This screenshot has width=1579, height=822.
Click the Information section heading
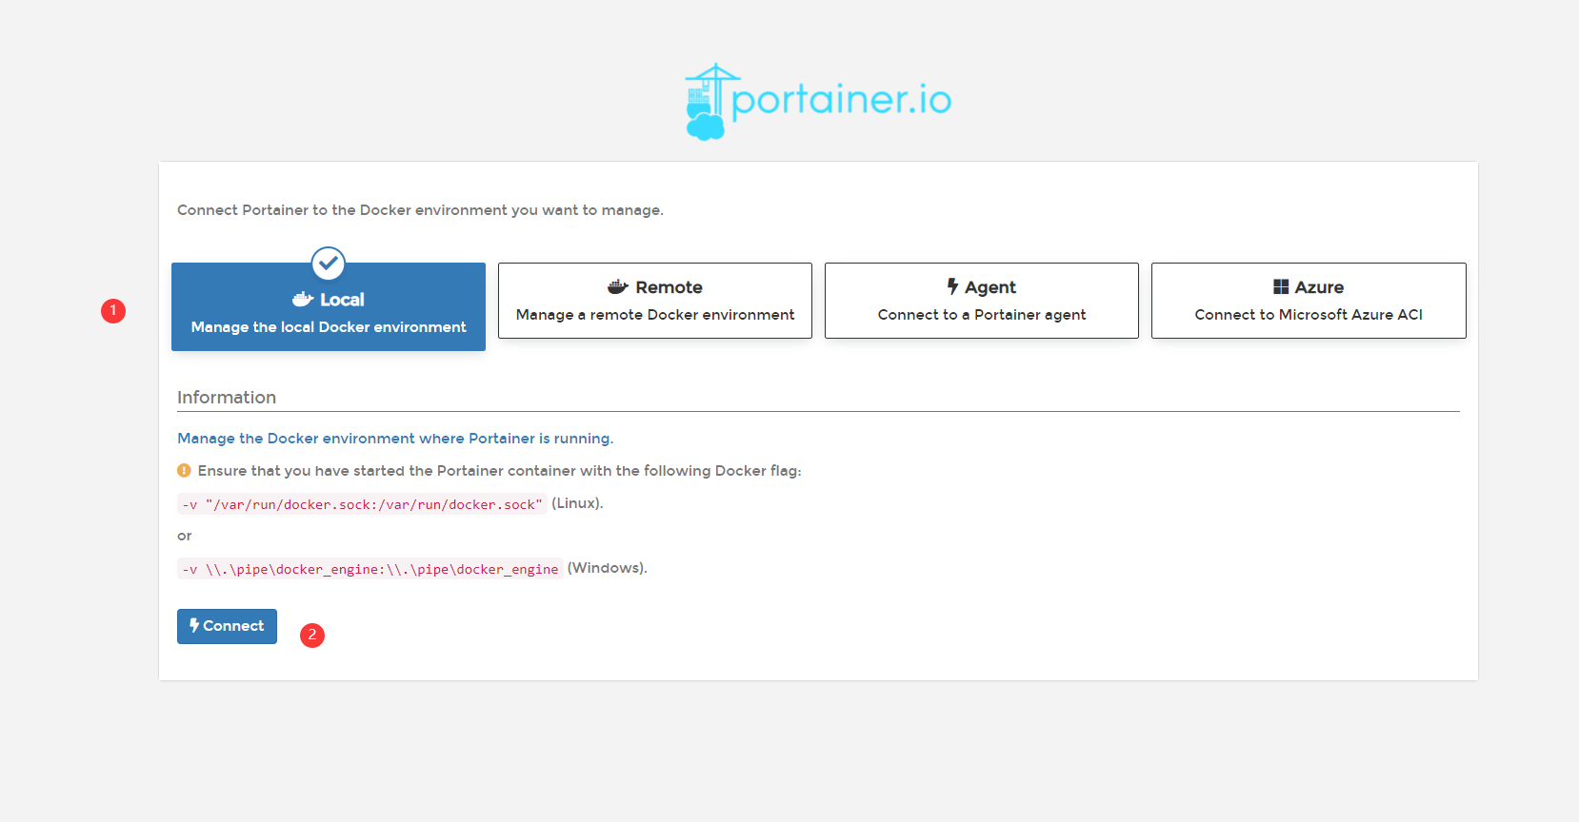227,398
